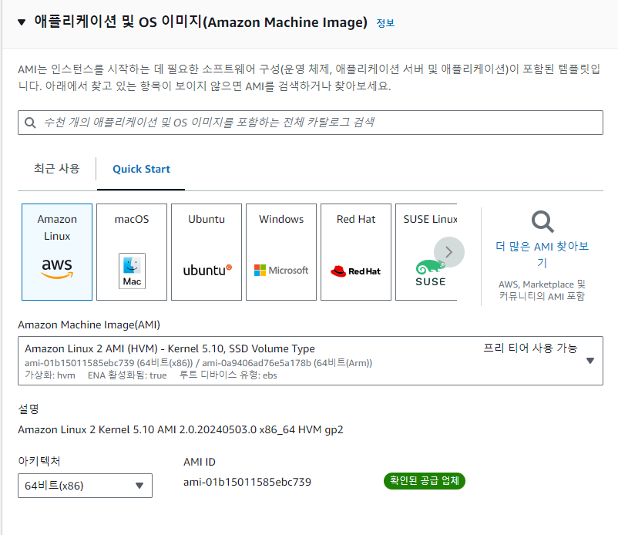Choose the Amazon Linux AMI card

click(x=57, y=252)
